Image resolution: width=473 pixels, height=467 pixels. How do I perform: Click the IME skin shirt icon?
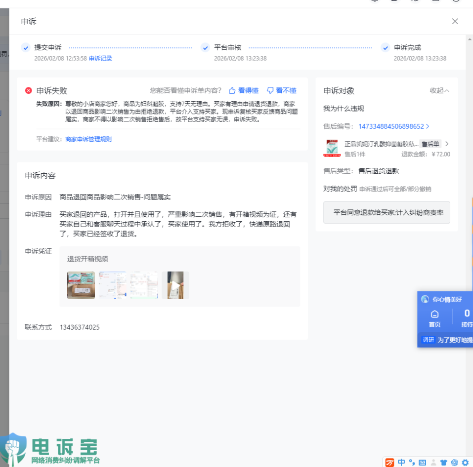click(443, 463)
